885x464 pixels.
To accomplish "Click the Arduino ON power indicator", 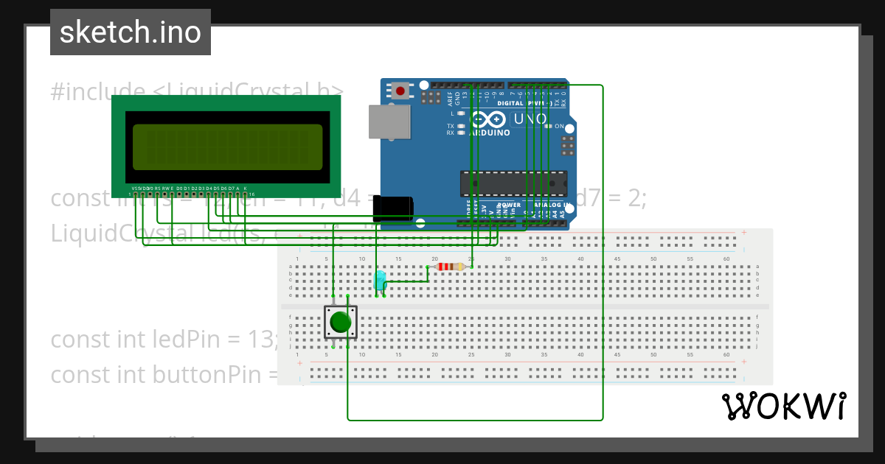I will (554, 126).
